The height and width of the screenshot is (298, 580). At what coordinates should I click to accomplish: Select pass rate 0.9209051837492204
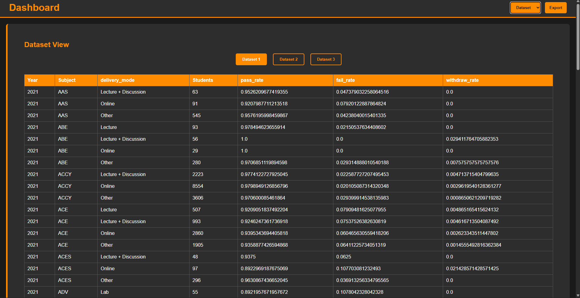click(285, 210)
